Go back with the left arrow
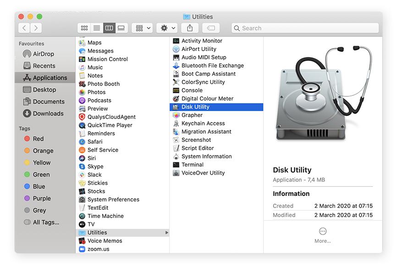 pos(24,28)
